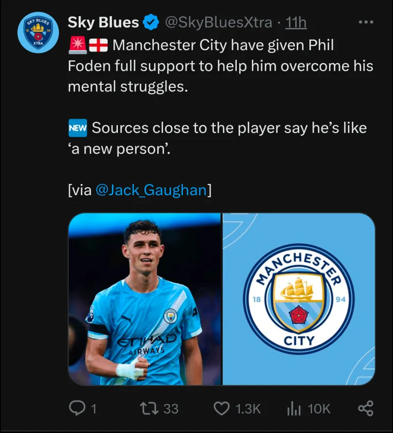Click the blue NEW emoji badge
This screenshot has height=433, width=393.
78,128
